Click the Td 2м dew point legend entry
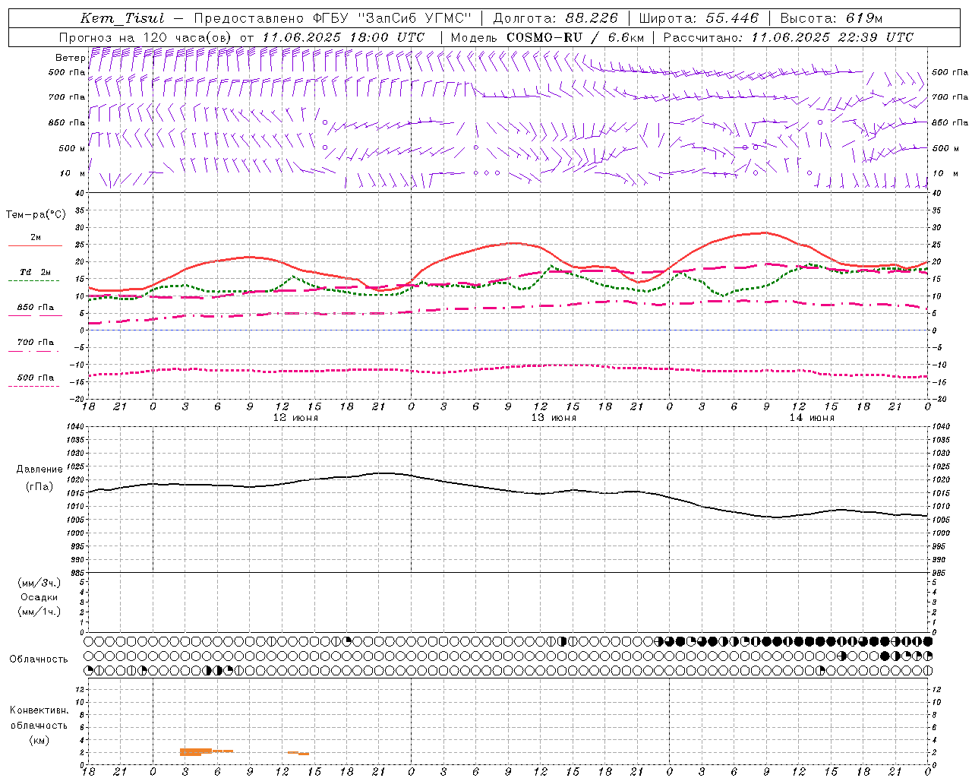The height and width of the screenshot is (778, 972). pyautogui.click(x=36, y=271)
